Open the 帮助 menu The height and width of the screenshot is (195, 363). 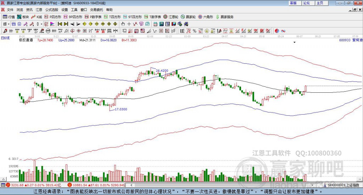pos(109,10)
